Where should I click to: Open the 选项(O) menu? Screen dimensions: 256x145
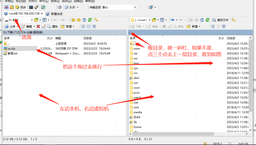point(67,1)
